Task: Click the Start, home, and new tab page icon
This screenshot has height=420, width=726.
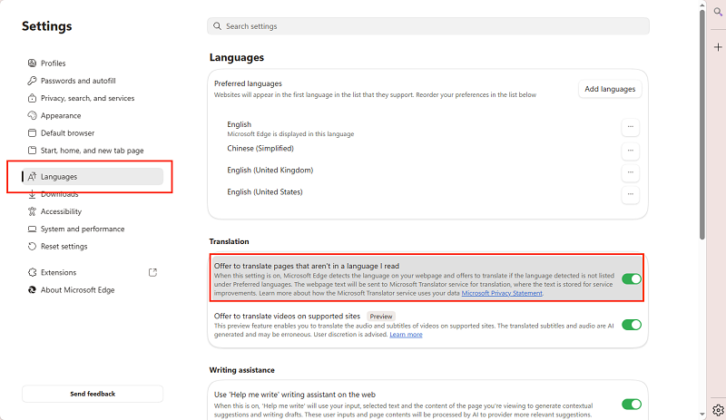Action: click(x=32, y=151)
